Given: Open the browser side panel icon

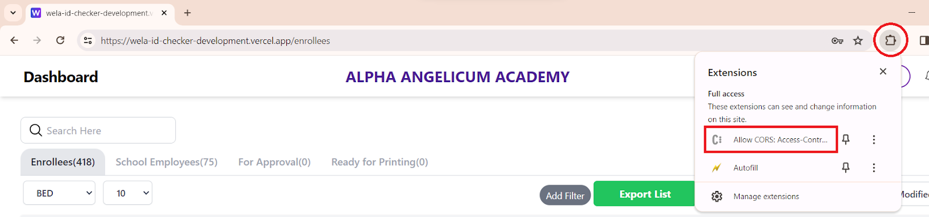Looking at the screenshot, I should [923, 41].
